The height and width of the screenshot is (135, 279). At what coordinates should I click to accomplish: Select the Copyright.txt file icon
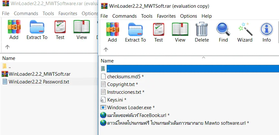[x=103, y=84]
